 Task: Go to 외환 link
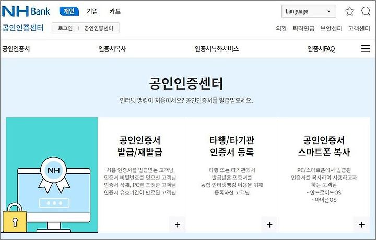[281, 28]
